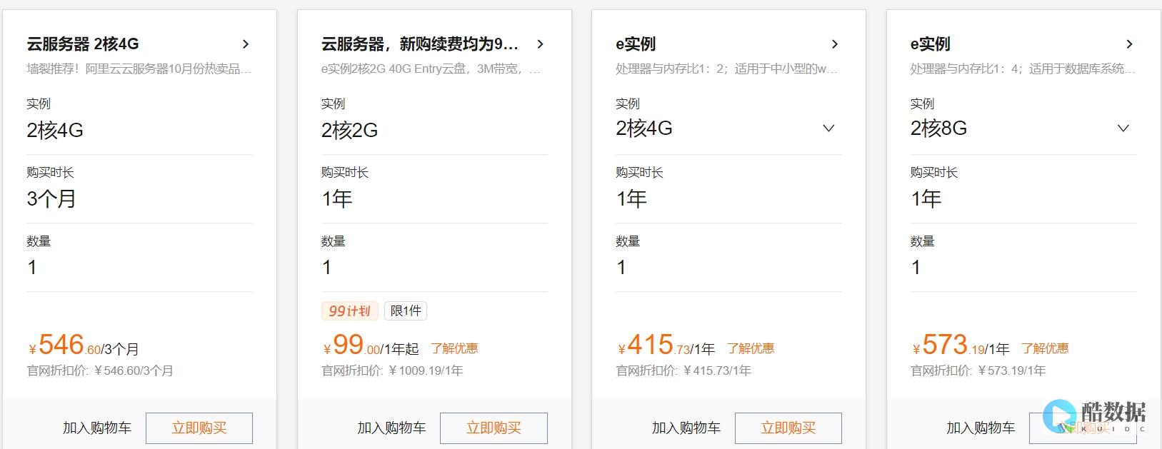
Task: Open the e实例 2核4G card header arrow
Action: coord(835,44)
